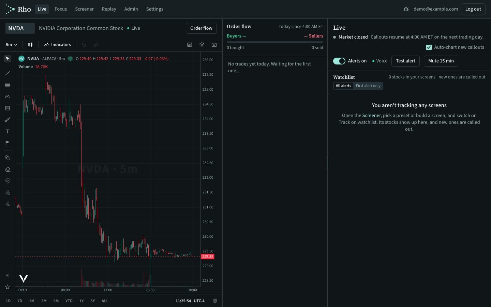Viewport: 491px width, 307px height.
Task: Click the green data status icon in legend
Action: point(70,59)
